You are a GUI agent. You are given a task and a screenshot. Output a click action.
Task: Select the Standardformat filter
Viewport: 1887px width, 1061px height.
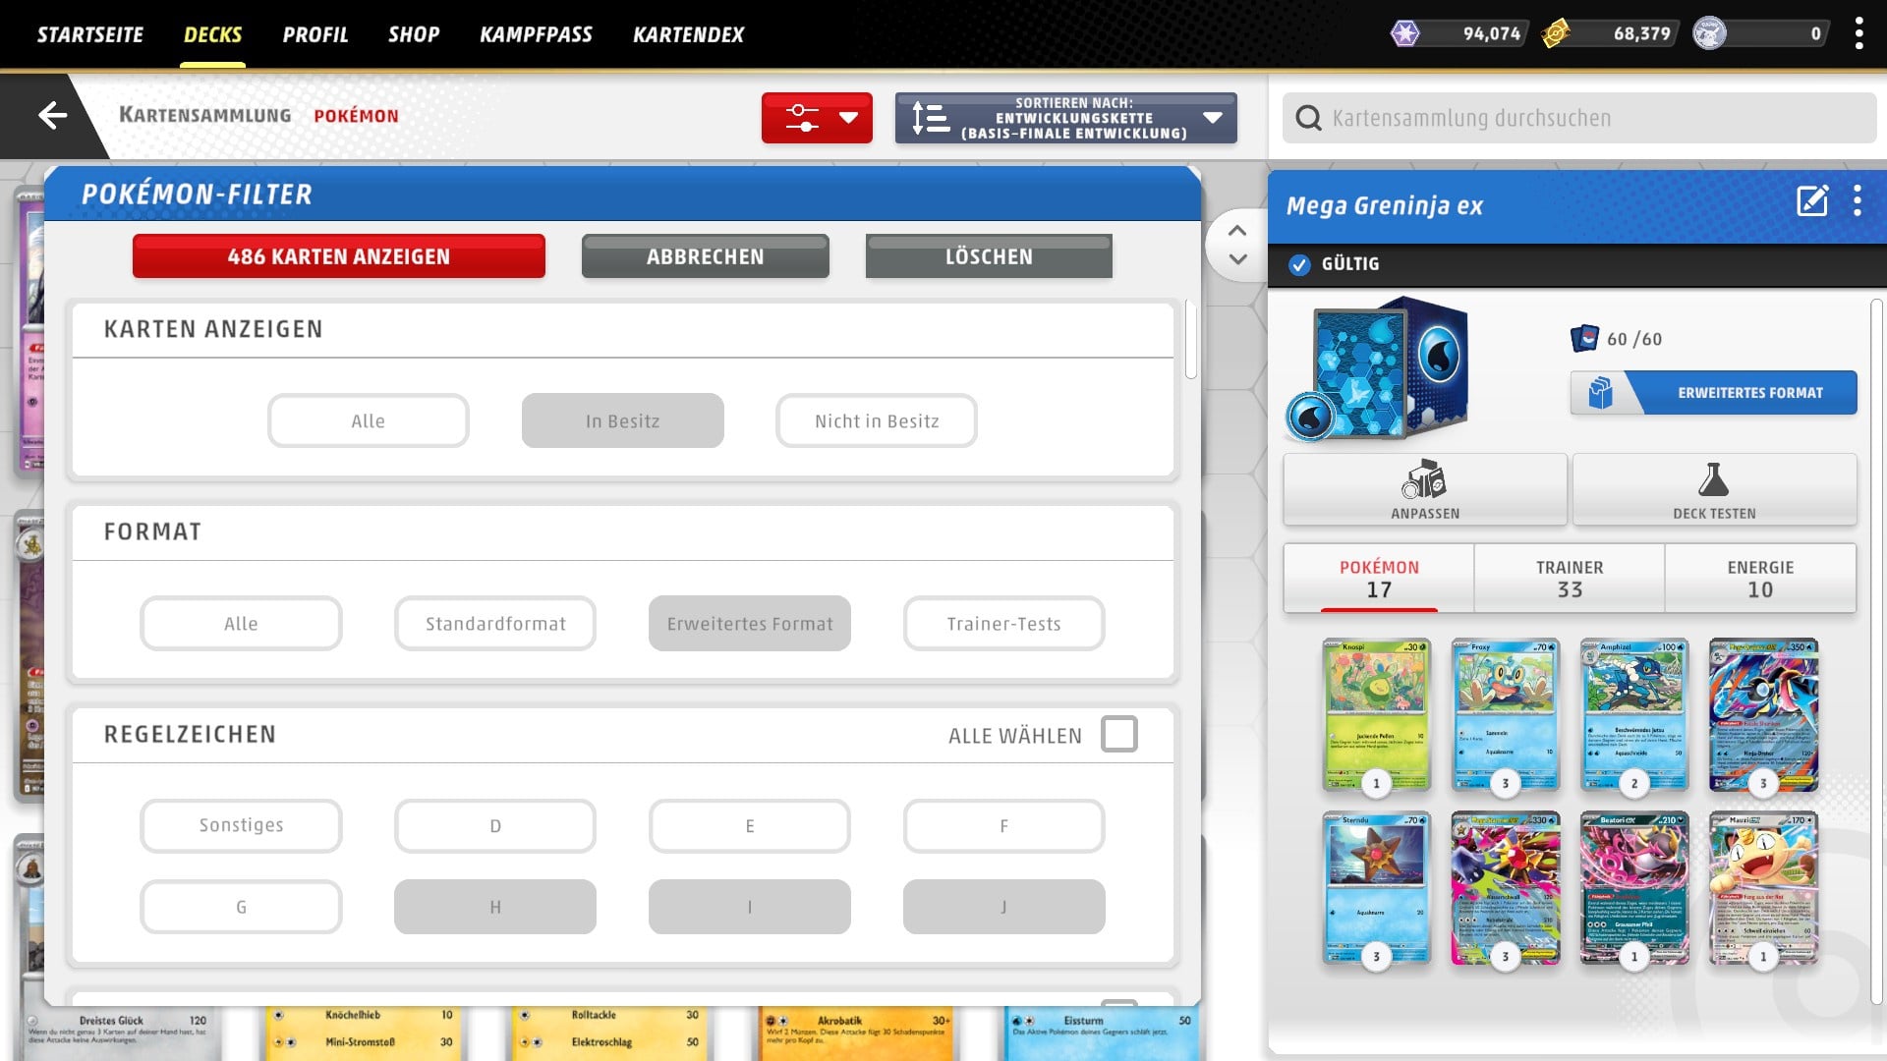point(495,623)
